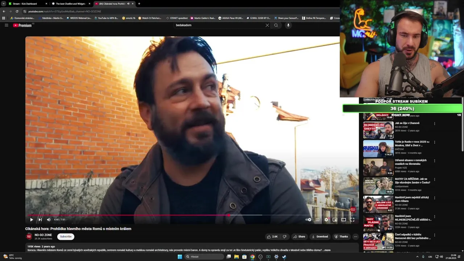The image size is (464, 261).
Task: Open emotic fb bookmark
Action: pyautogui.click(x=129, y=18)
